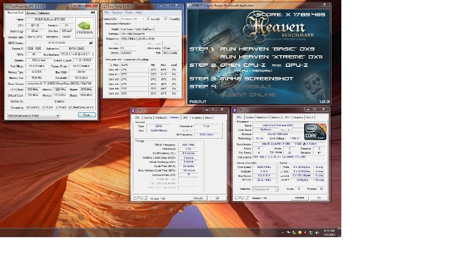
Task: Click OK in the CPU-Z Memory window
Action: point(217,198)
